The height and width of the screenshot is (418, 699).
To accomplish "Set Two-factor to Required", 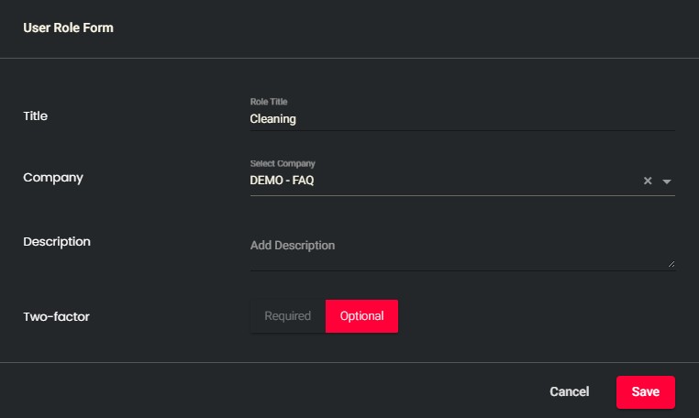I will click(x=288, y=316).
